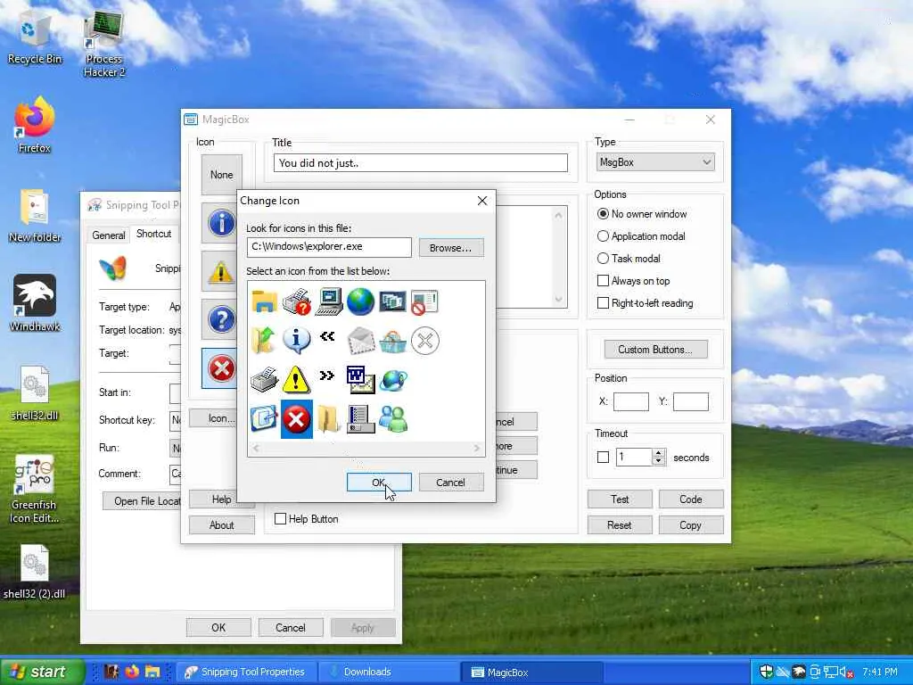Select the yellow warning triangle in icon list
The height and width of the screenshot is (685, 913).
296,380
